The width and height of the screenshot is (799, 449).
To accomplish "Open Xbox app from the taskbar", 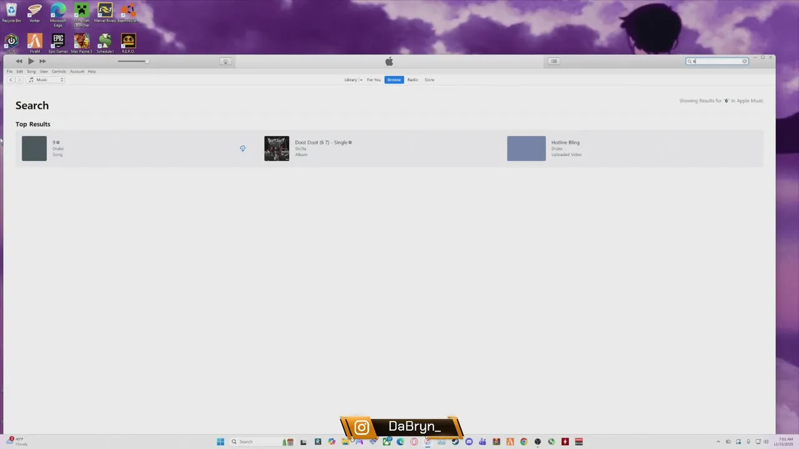I will tap(386, 441).
